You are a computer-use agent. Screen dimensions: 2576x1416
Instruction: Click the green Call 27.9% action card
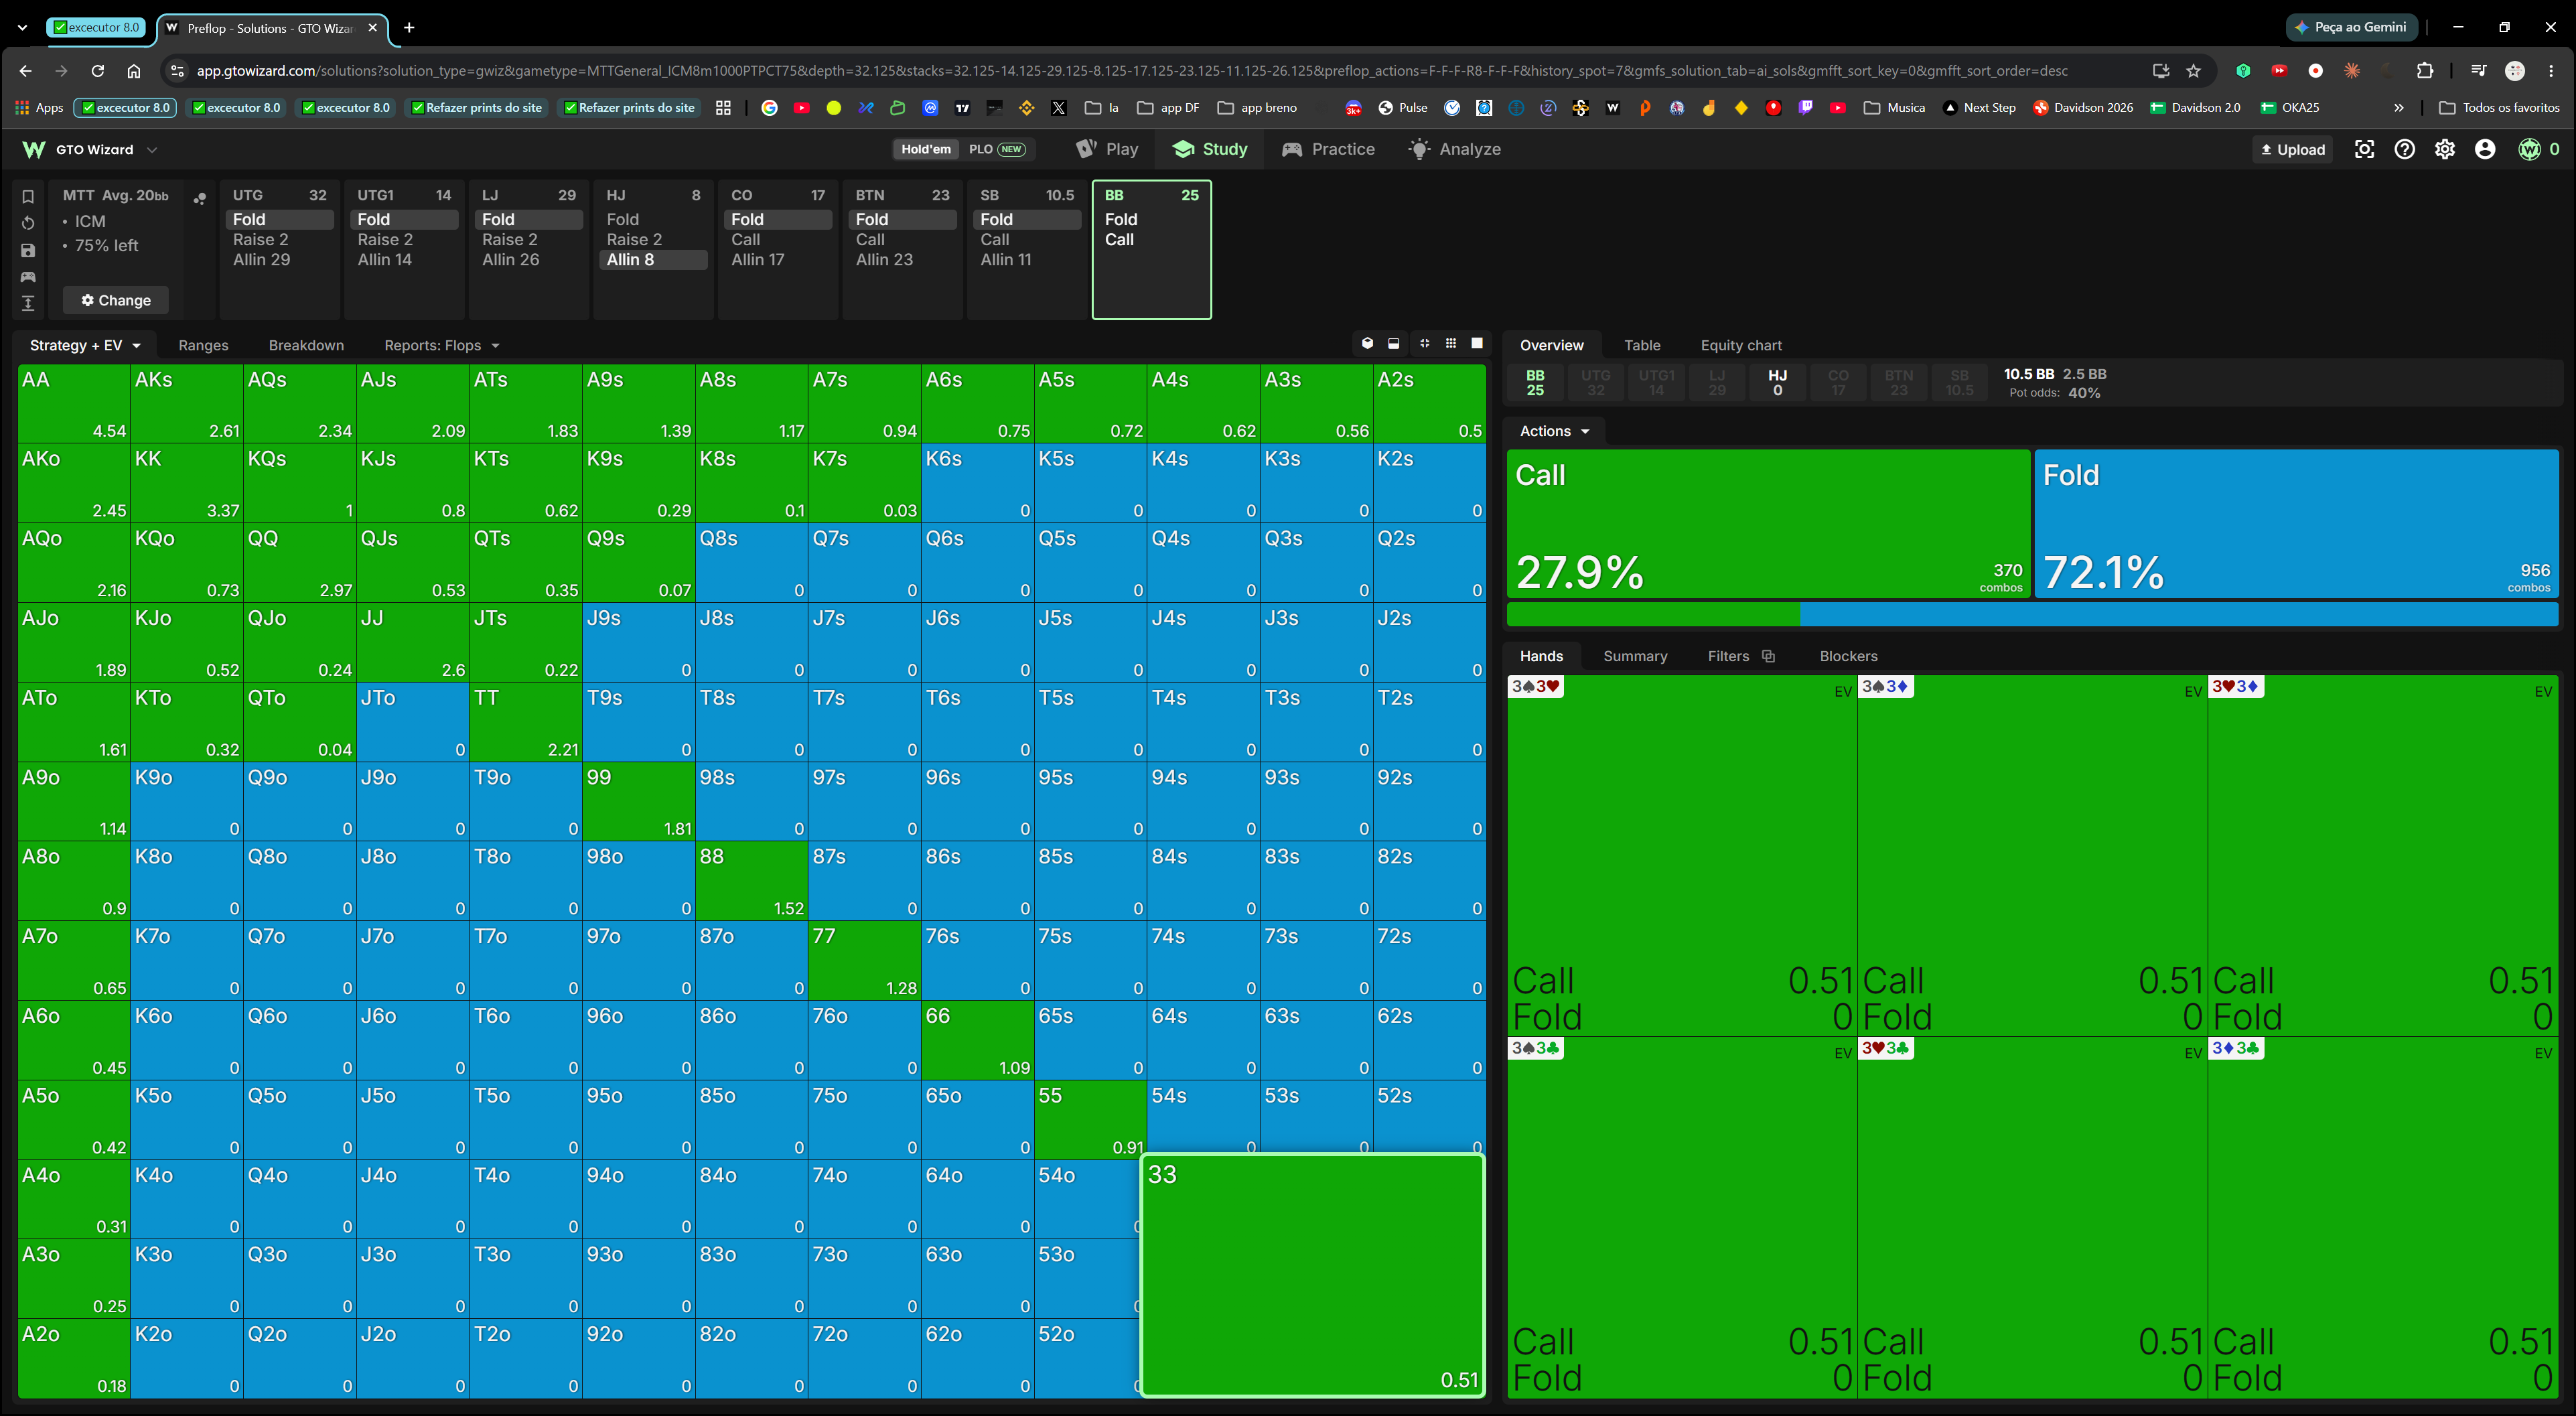click(1768, 524)
